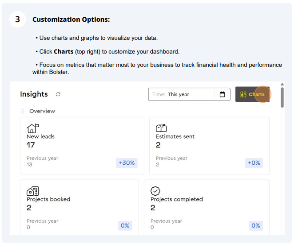Click the +0% badge on Estimates sent
The image size is (294, 244).
[x=254, y=163]
